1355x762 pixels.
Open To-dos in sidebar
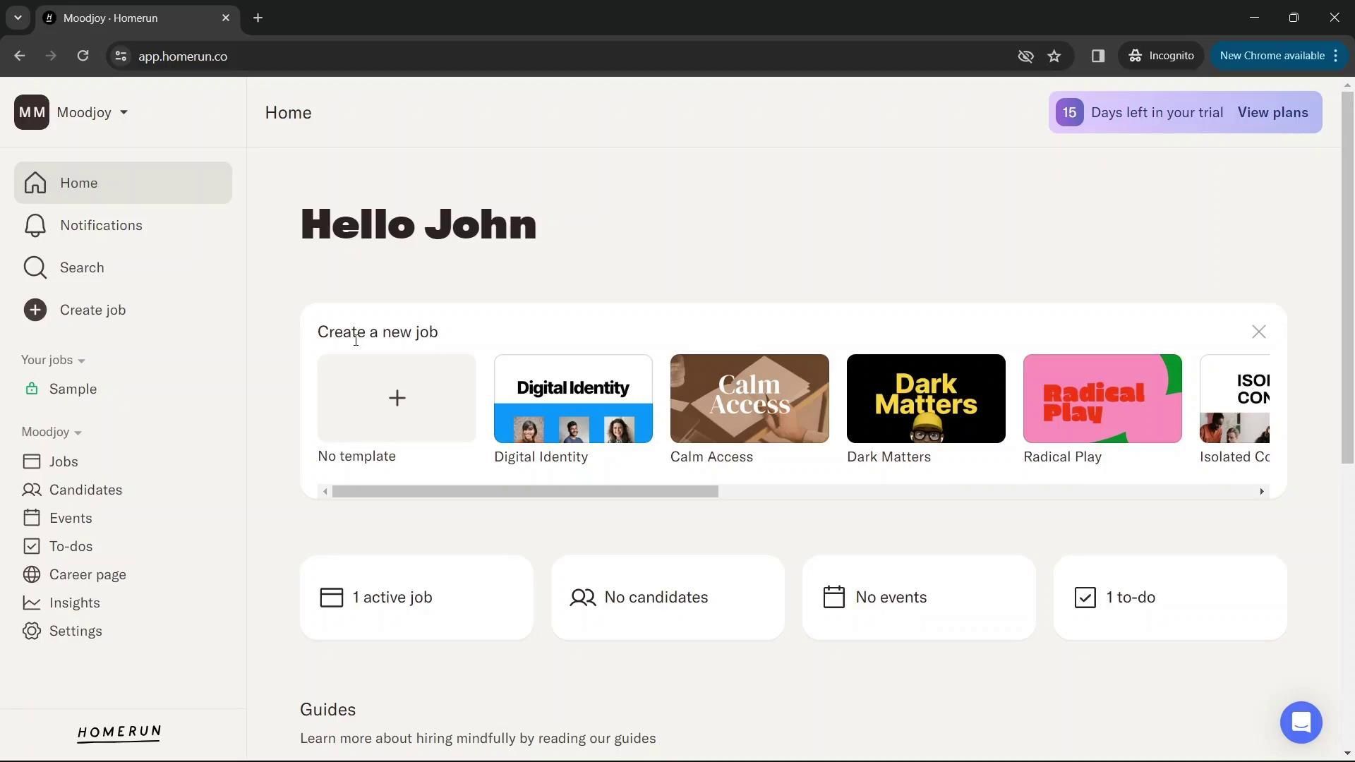71,547
